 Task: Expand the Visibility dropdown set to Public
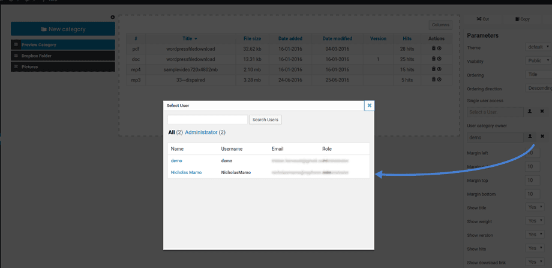coord(538,60)
